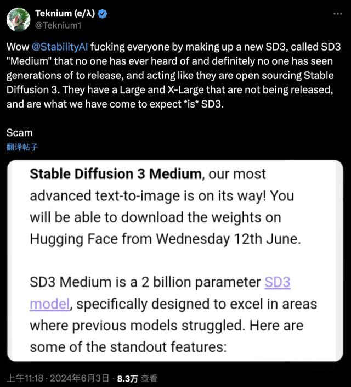Click the blue verified badge icon
Viewport: 351px width, 387px height.
pyautogui.click(x=103, y=14)
